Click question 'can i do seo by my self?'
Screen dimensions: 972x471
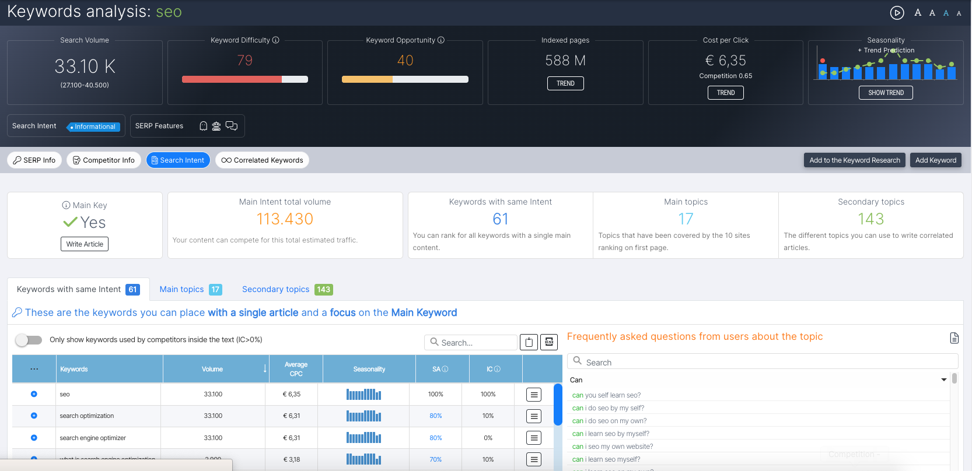pos(608,408)
